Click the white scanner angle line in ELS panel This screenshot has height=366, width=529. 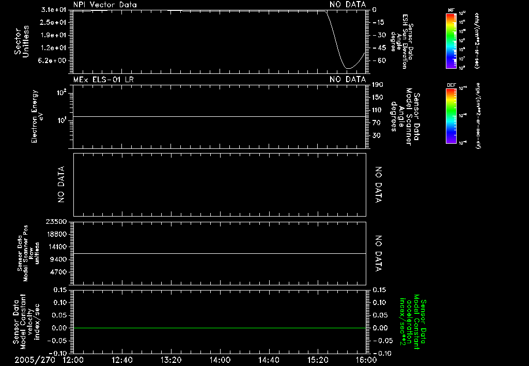pyautogui.click(x=220, y=116)
